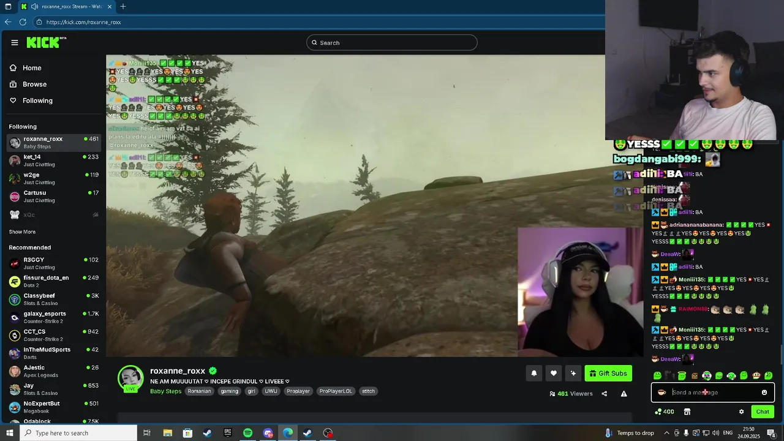Open R3GGY recommended channel
Image resolution: width=784 pixels, height=441 pixels.
pyautogui.click(x=54, y=263)
